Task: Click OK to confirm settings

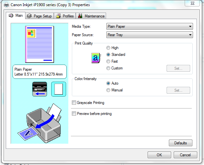Action: tap(159, 155)
